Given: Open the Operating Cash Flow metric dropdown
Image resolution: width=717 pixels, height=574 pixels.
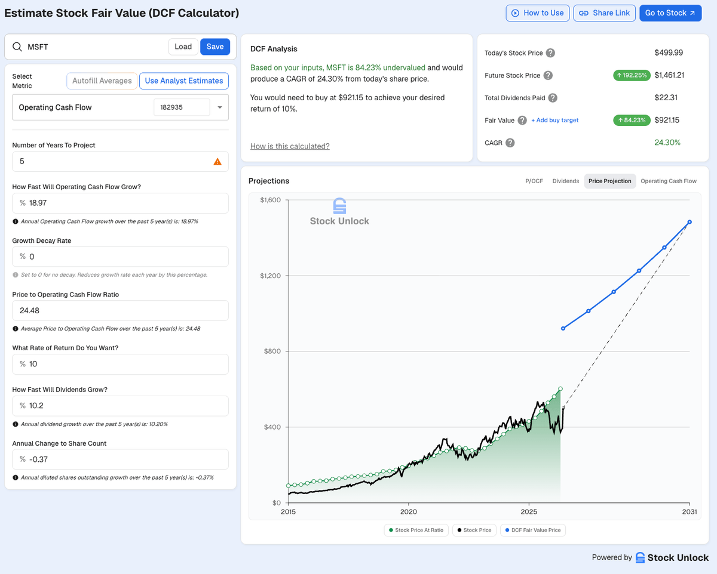Looking at the screenshot, I should pos(220,107).
